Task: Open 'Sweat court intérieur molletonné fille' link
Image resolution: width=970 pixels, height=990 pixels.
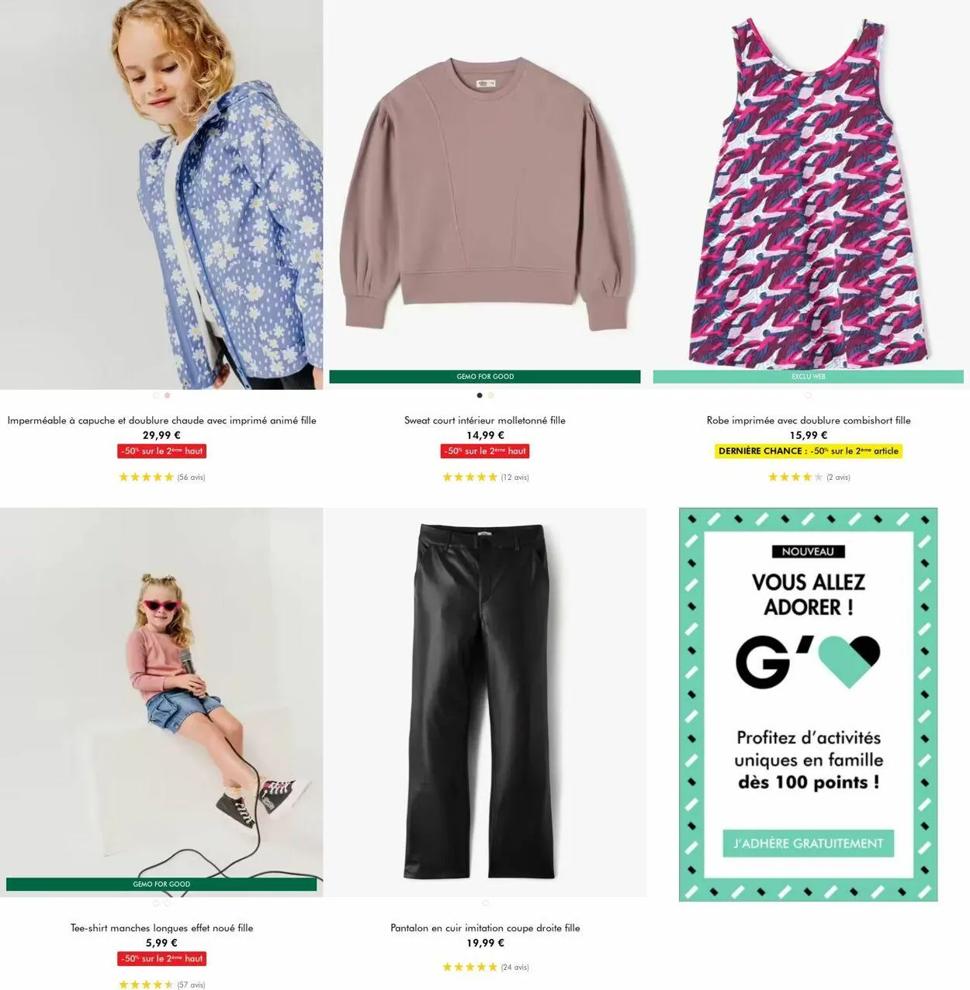Action: pyautogui.click(x=485, y=420)
